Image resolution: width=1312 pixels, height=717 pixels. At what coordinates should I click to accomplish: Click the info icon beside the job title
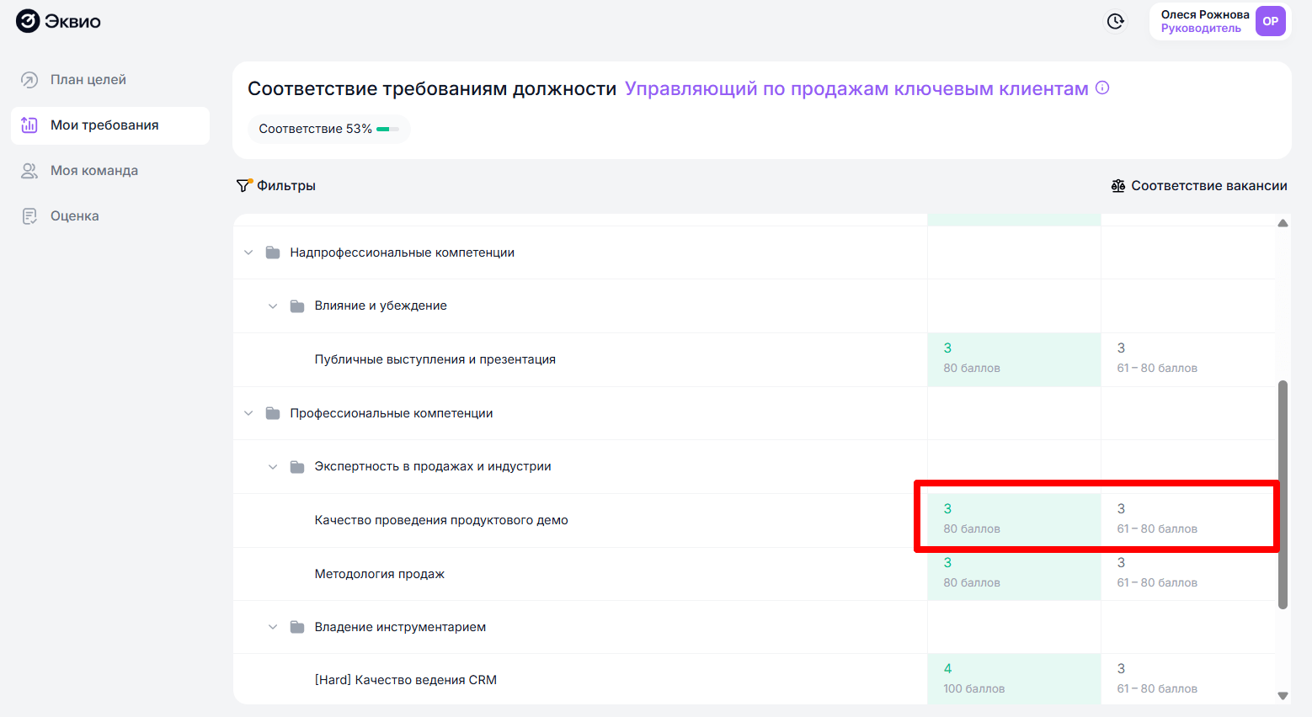coord(1102,88)
